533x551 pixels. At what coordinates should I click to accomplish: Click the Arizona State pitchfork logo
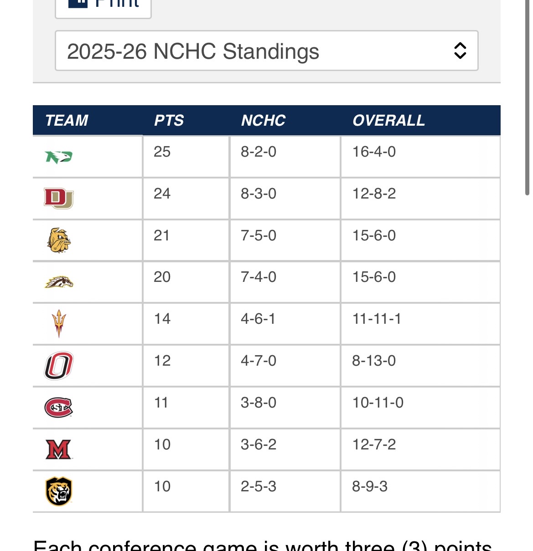coord(59,324)
